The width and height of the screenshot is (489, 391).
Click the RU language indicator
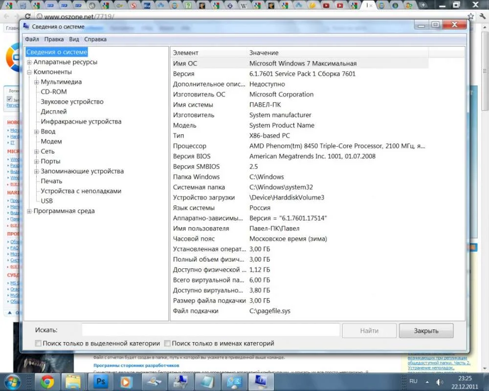tap(413, 381)
